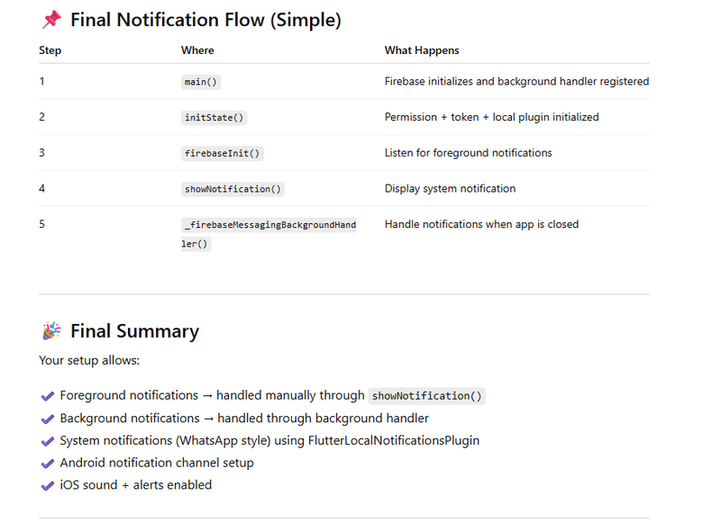Image resolution: width=721 pixels, height=532 pixels.
Task: Click the party popper emoji beside Final Summary
Action: (51, 331)
